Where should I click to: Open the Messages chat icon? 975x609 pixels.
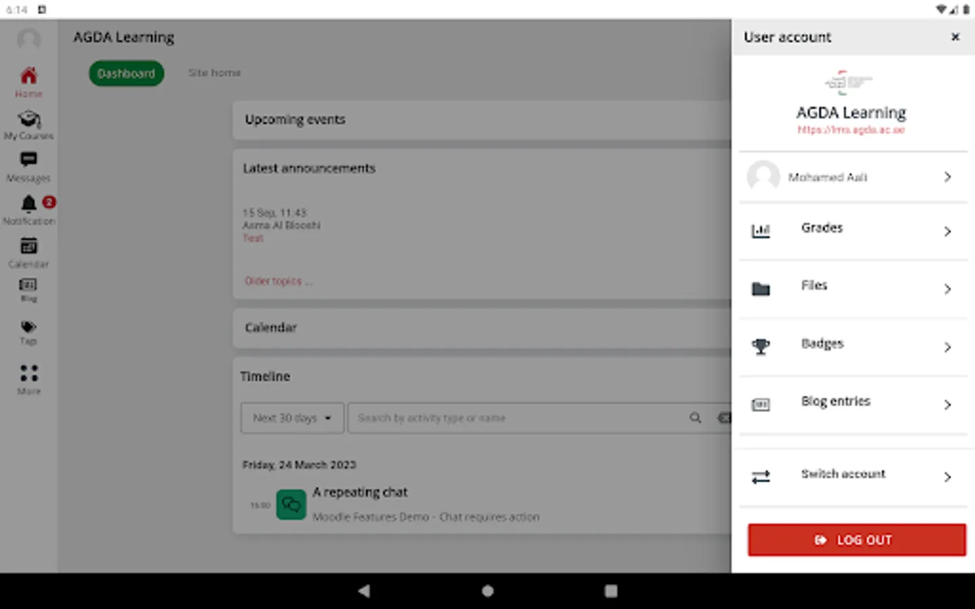[28, 160]
